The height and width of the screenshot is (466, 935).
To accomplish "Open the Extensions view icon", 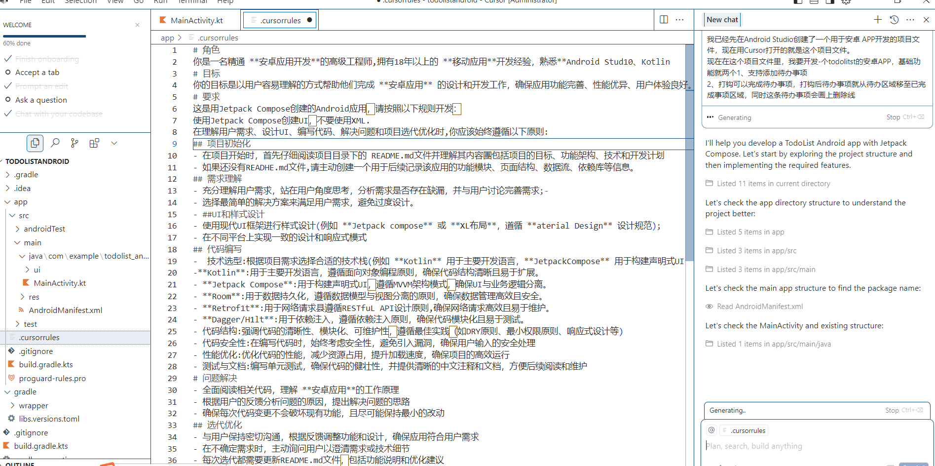I will click(x=94, y=143).
